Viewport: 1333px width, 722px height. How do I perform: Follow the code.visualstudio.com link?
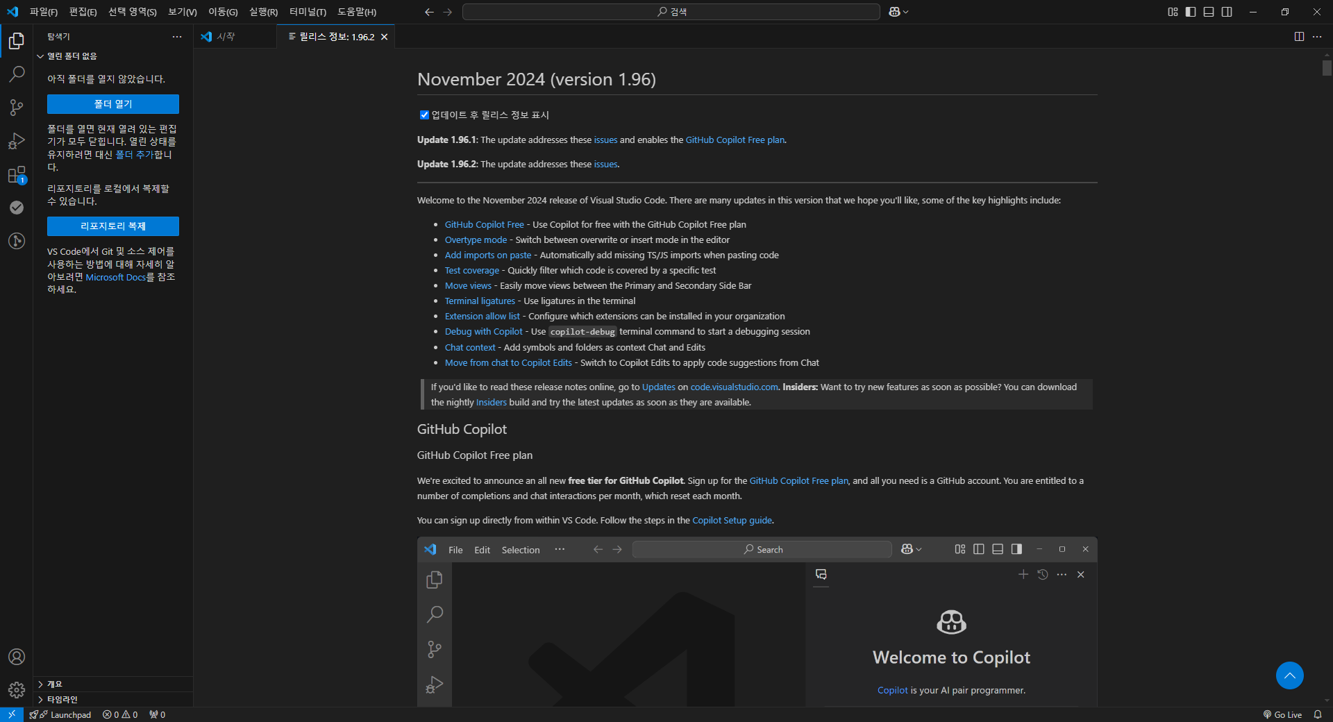coord(734,387)
